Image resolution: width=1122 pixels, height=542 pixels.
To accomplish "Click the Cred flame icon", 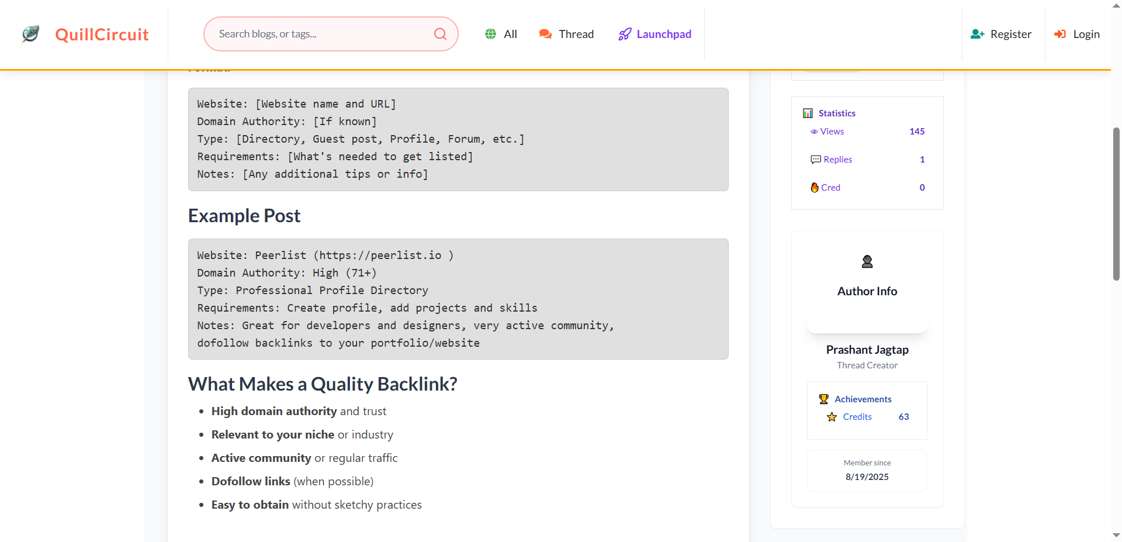I will tap(815, 187).
